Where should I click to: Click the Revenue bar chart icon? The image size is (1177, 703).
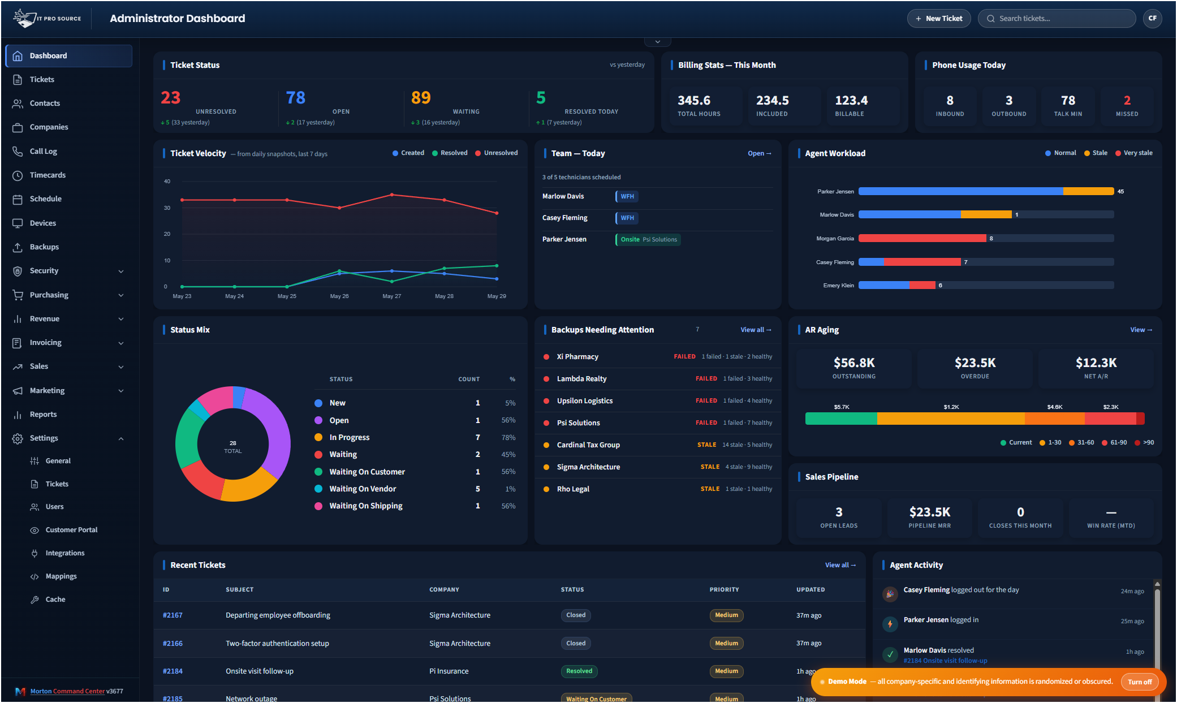18,319
